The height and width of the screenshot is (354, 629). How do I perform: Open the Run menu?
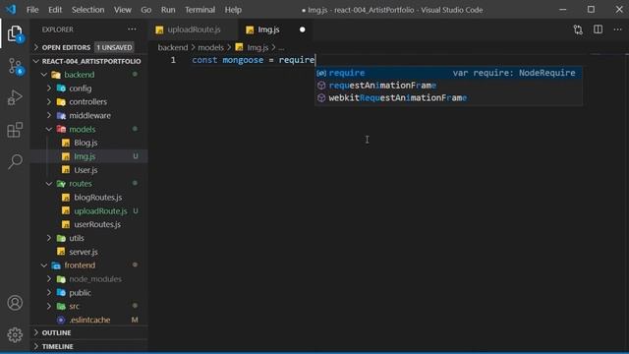click(x=168, y=10)
